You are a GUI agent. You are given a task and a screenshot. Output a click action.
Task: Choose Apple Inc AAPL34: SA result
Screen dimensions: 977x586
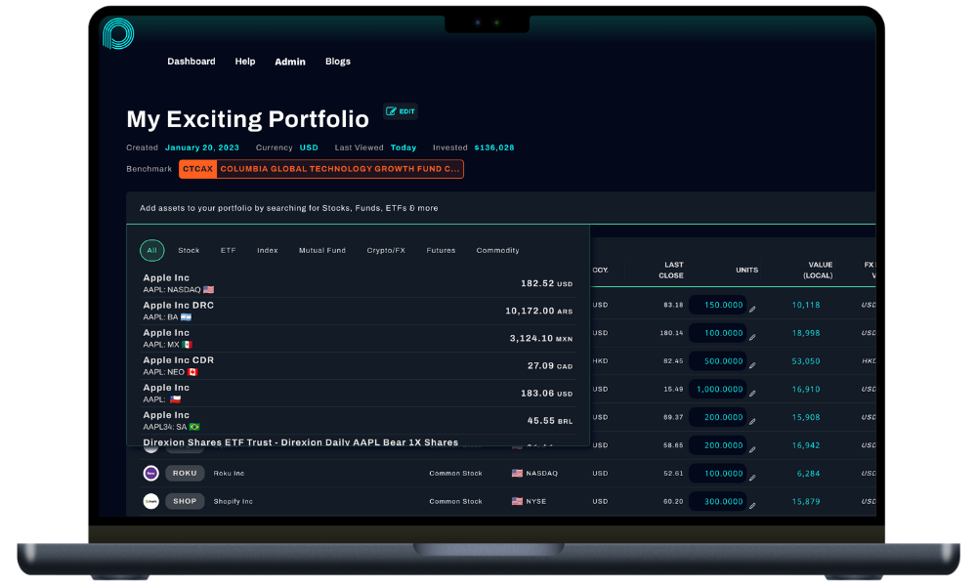[x=358, y=420]
